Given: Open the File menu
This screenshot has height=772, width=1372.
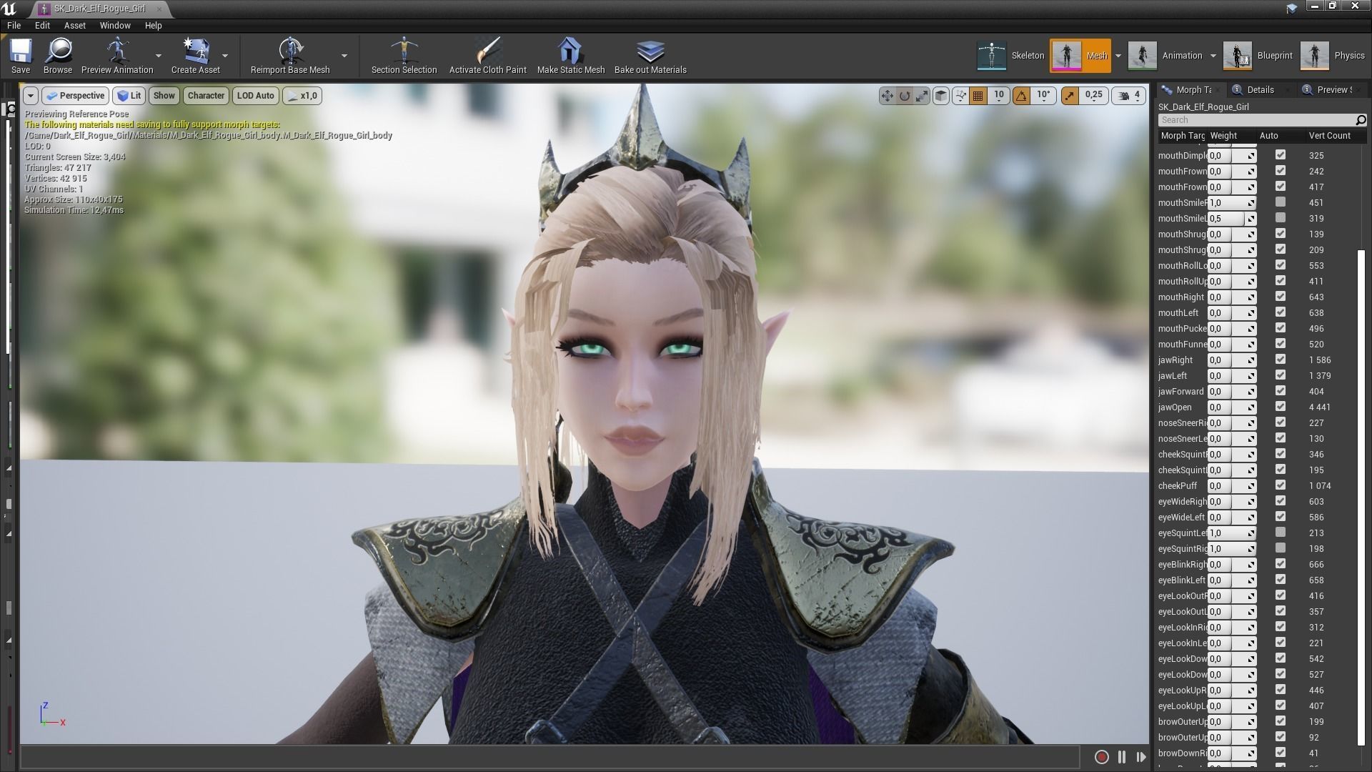Looking at the screenshot, I should pos(14,25).
